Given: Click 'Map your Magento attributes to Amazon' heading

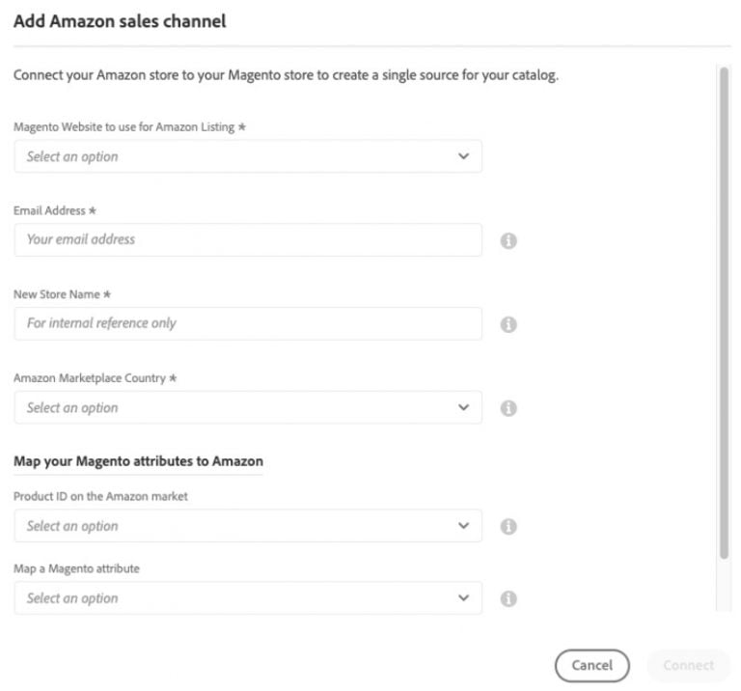Looking at the screenshot, I should tap(138, 460).
